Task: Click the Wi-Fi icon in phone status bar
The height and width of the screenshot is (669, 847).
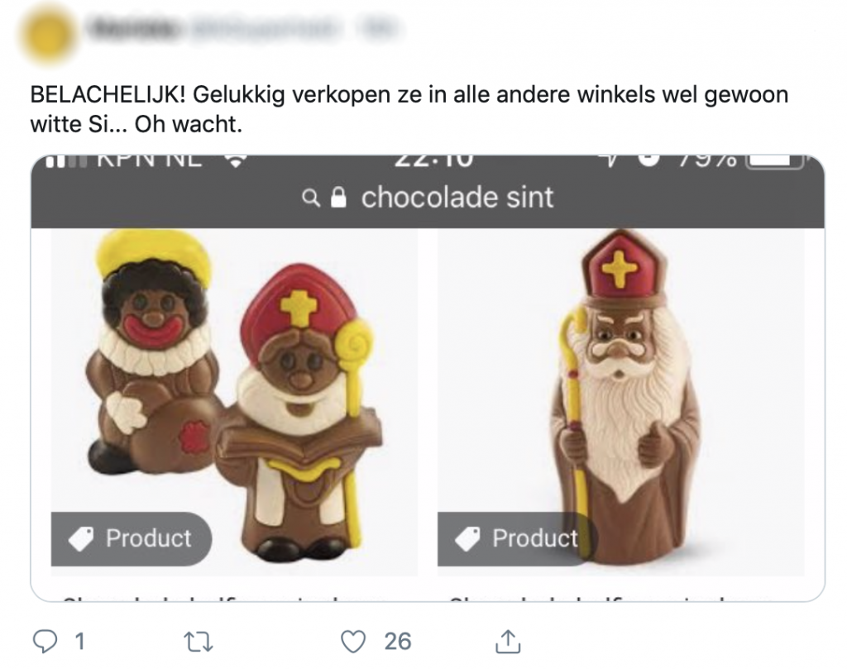Action: tap(236, 160)
